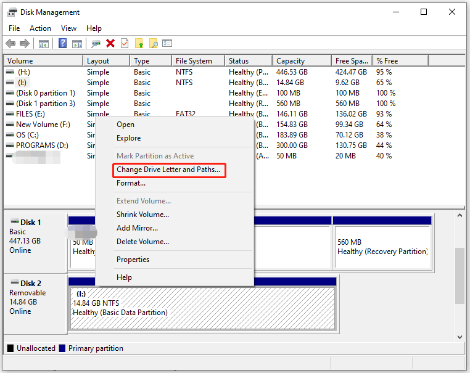This screenshot has width=470, height=373.
Task: Sort by the Free Space column header
Action: (352, 61)
